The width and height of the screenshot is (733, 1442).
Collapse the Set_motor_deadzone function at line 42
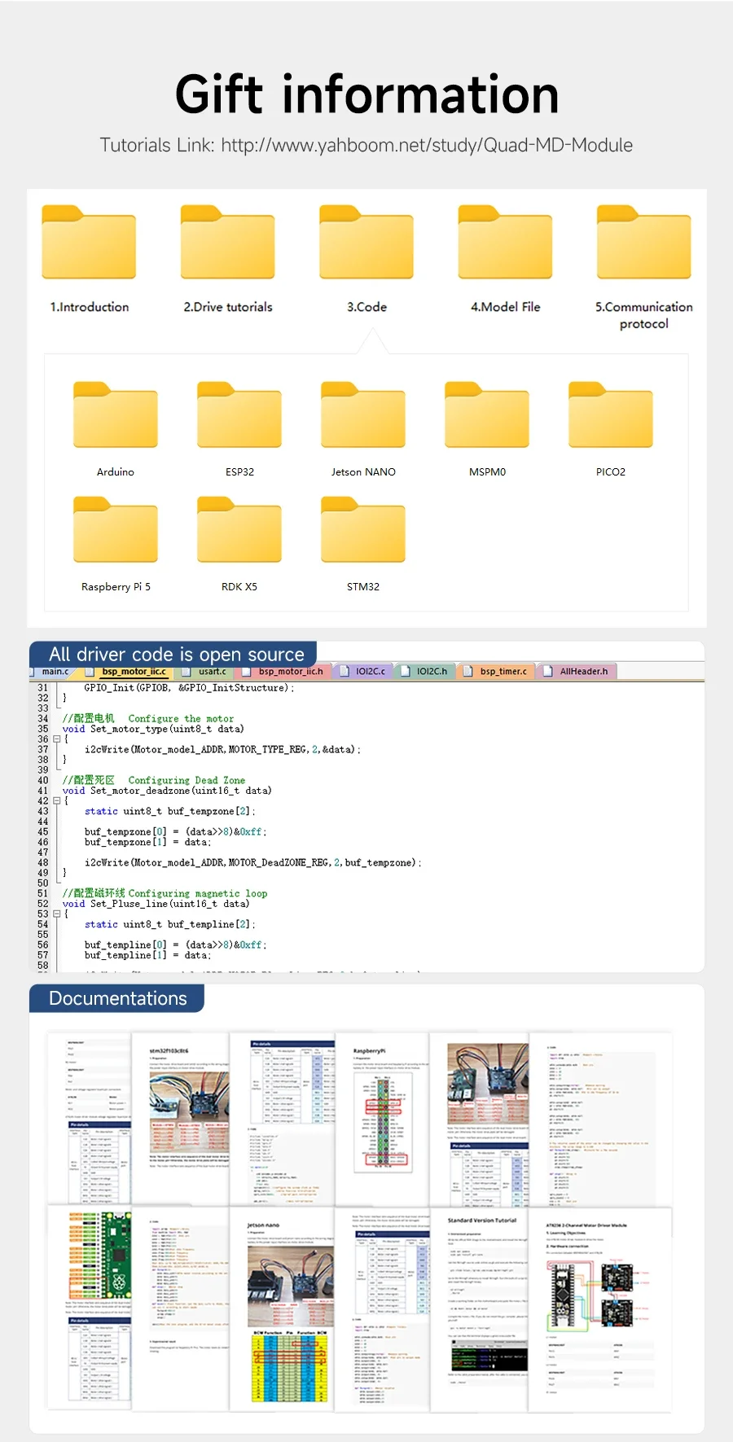point(57,801)
